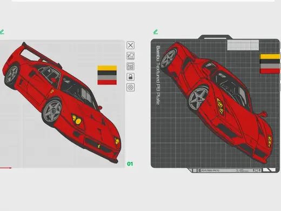Toggle the plate lock icon
This screenshot has width=281, height=211.
coord(130,77)
